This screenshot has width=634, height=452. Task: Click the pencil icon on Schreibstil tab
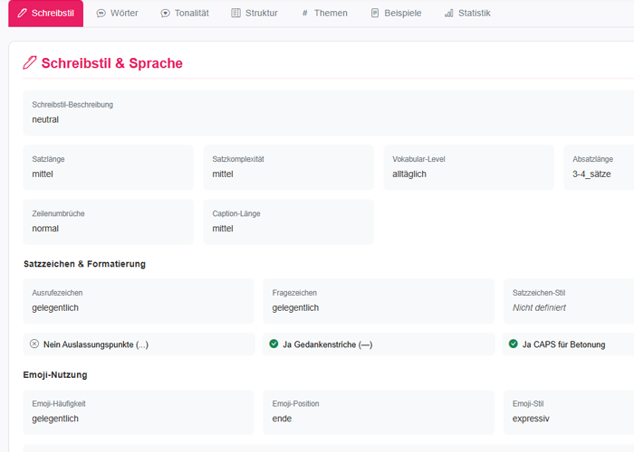pyautogui.click(x=23, y=14)
